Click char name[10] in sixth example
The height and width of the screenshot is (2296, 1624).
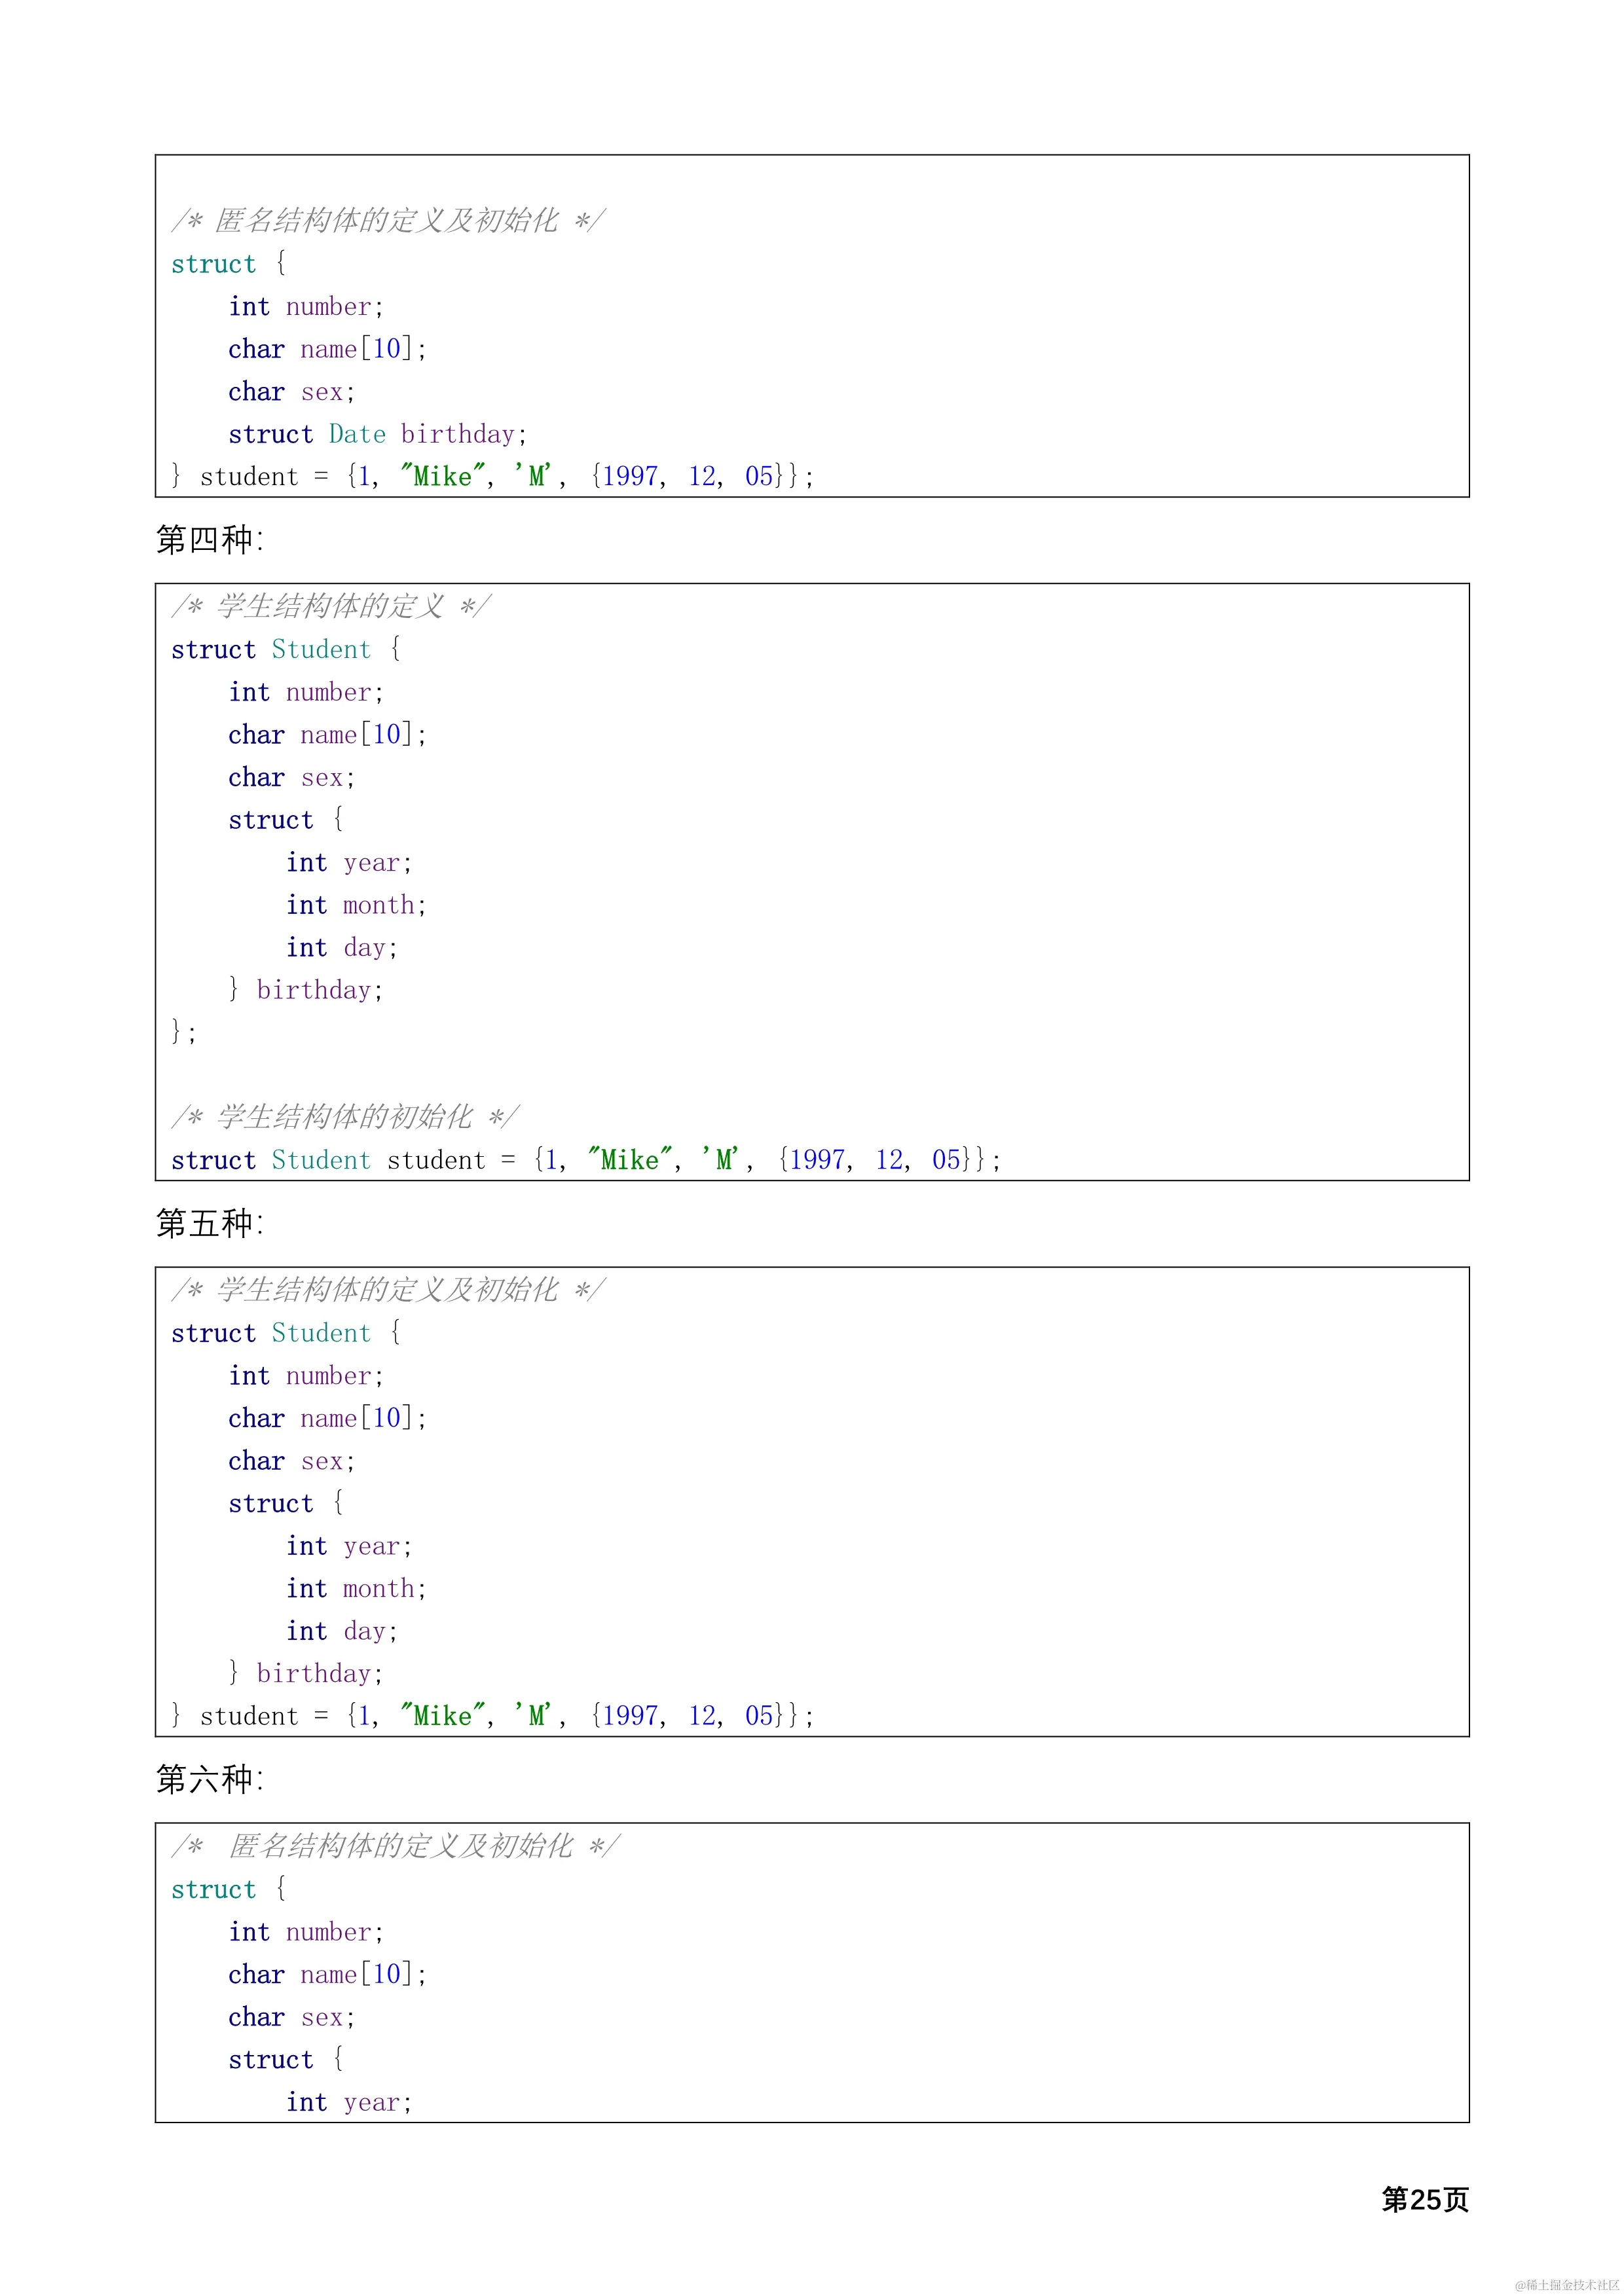pyautogui.click(x=327, y=1974)
